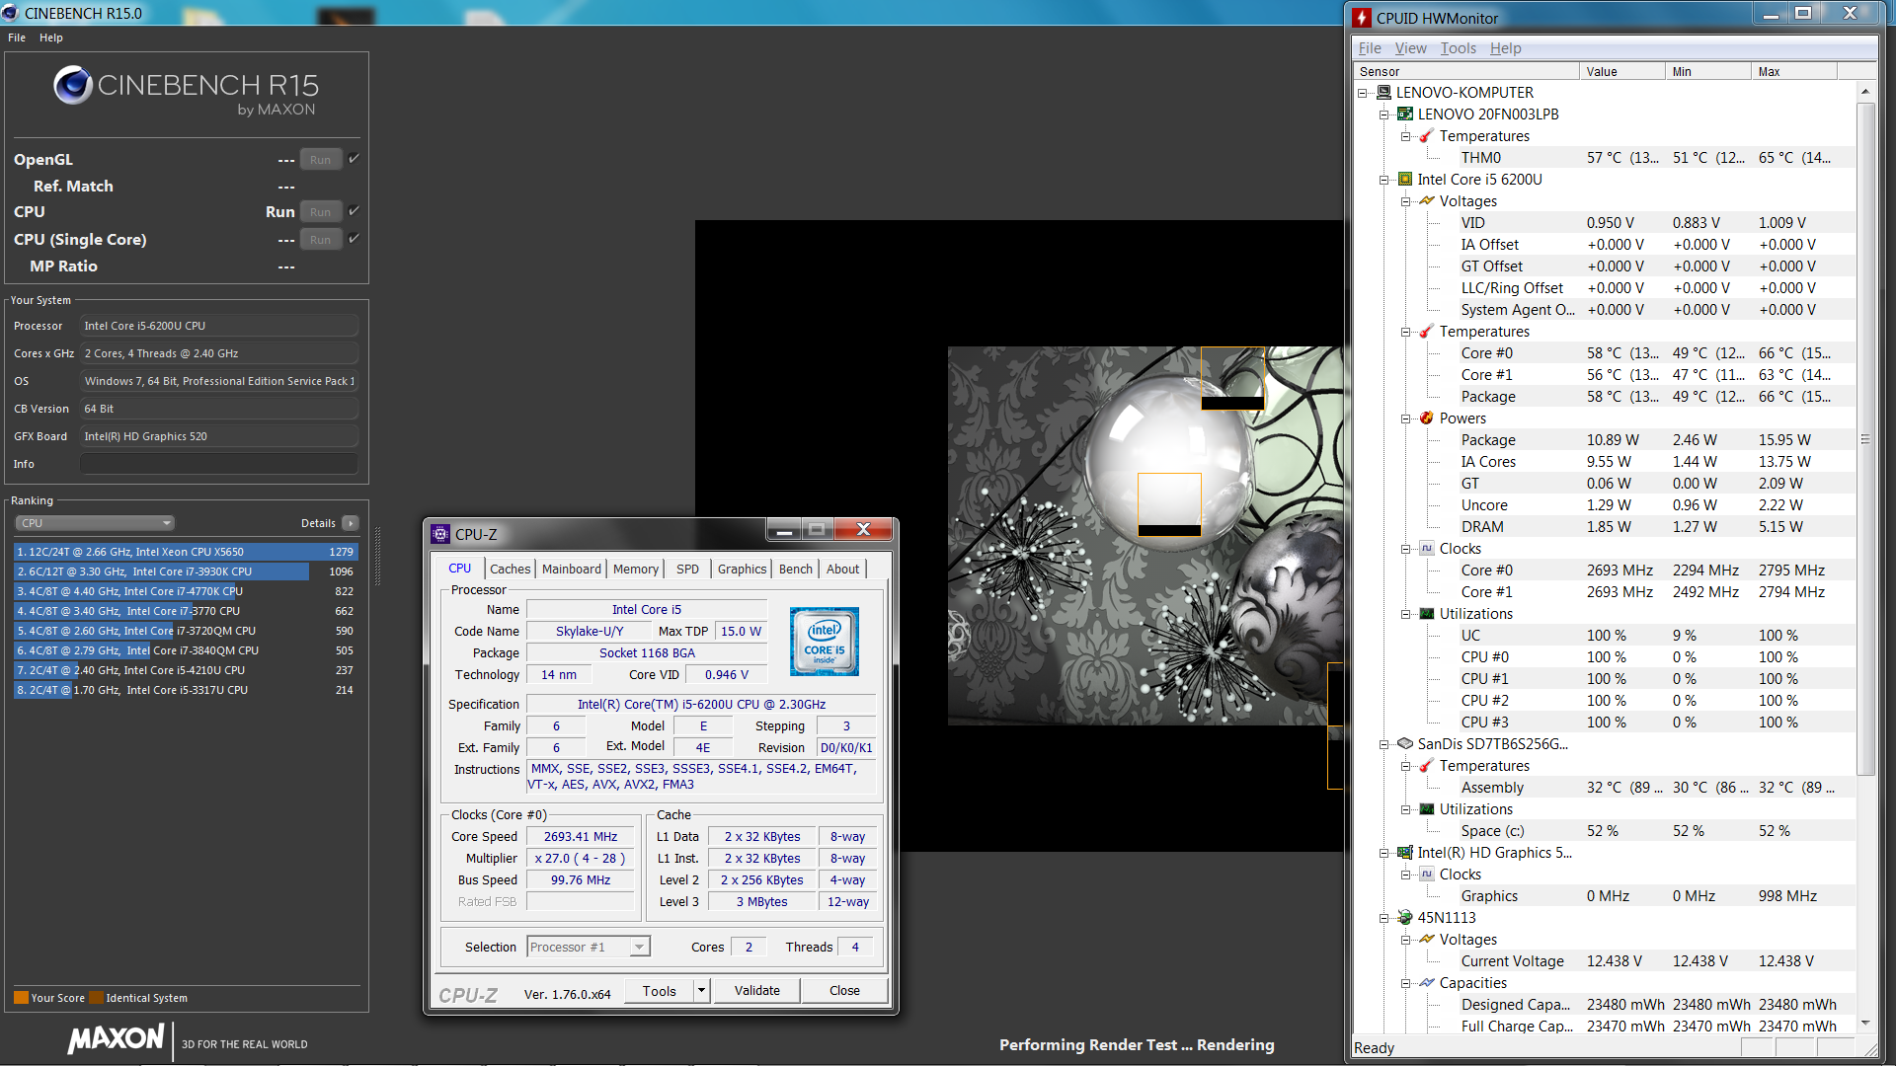Click the 45N1113 battery icon
The height and width of the screenshot is (1066, 1896).
[x=1404, y=918]
